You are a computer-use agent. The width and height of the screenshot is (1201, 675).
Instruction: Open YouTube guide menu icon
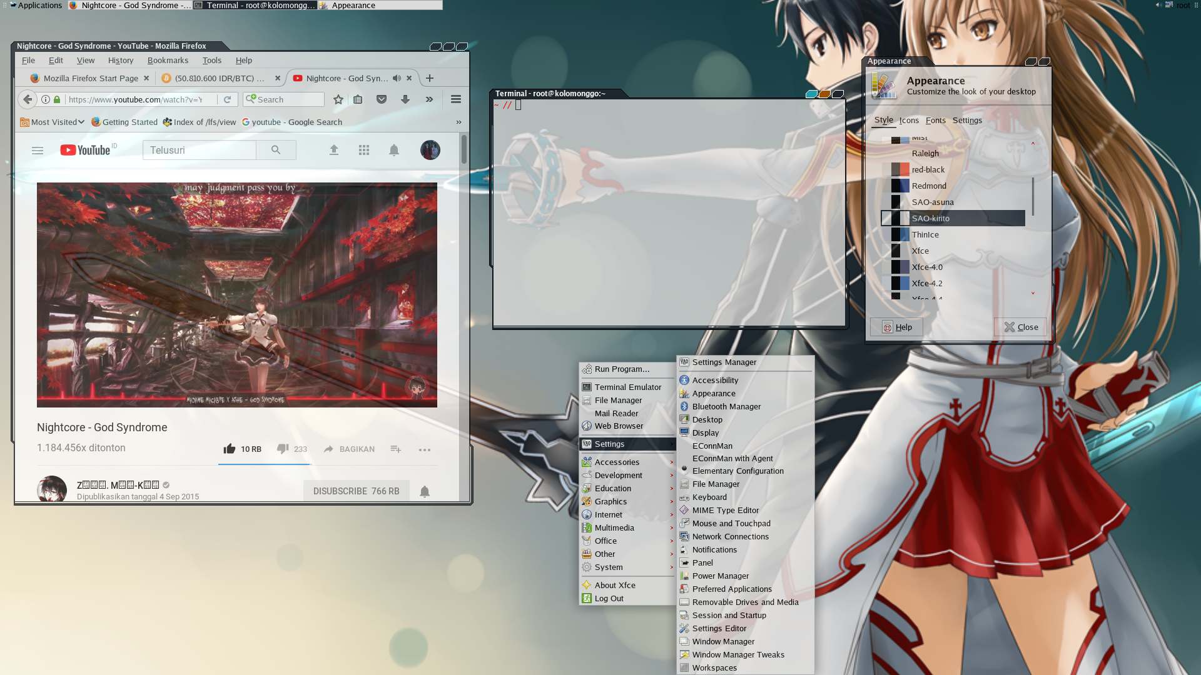tap(38, 151)
